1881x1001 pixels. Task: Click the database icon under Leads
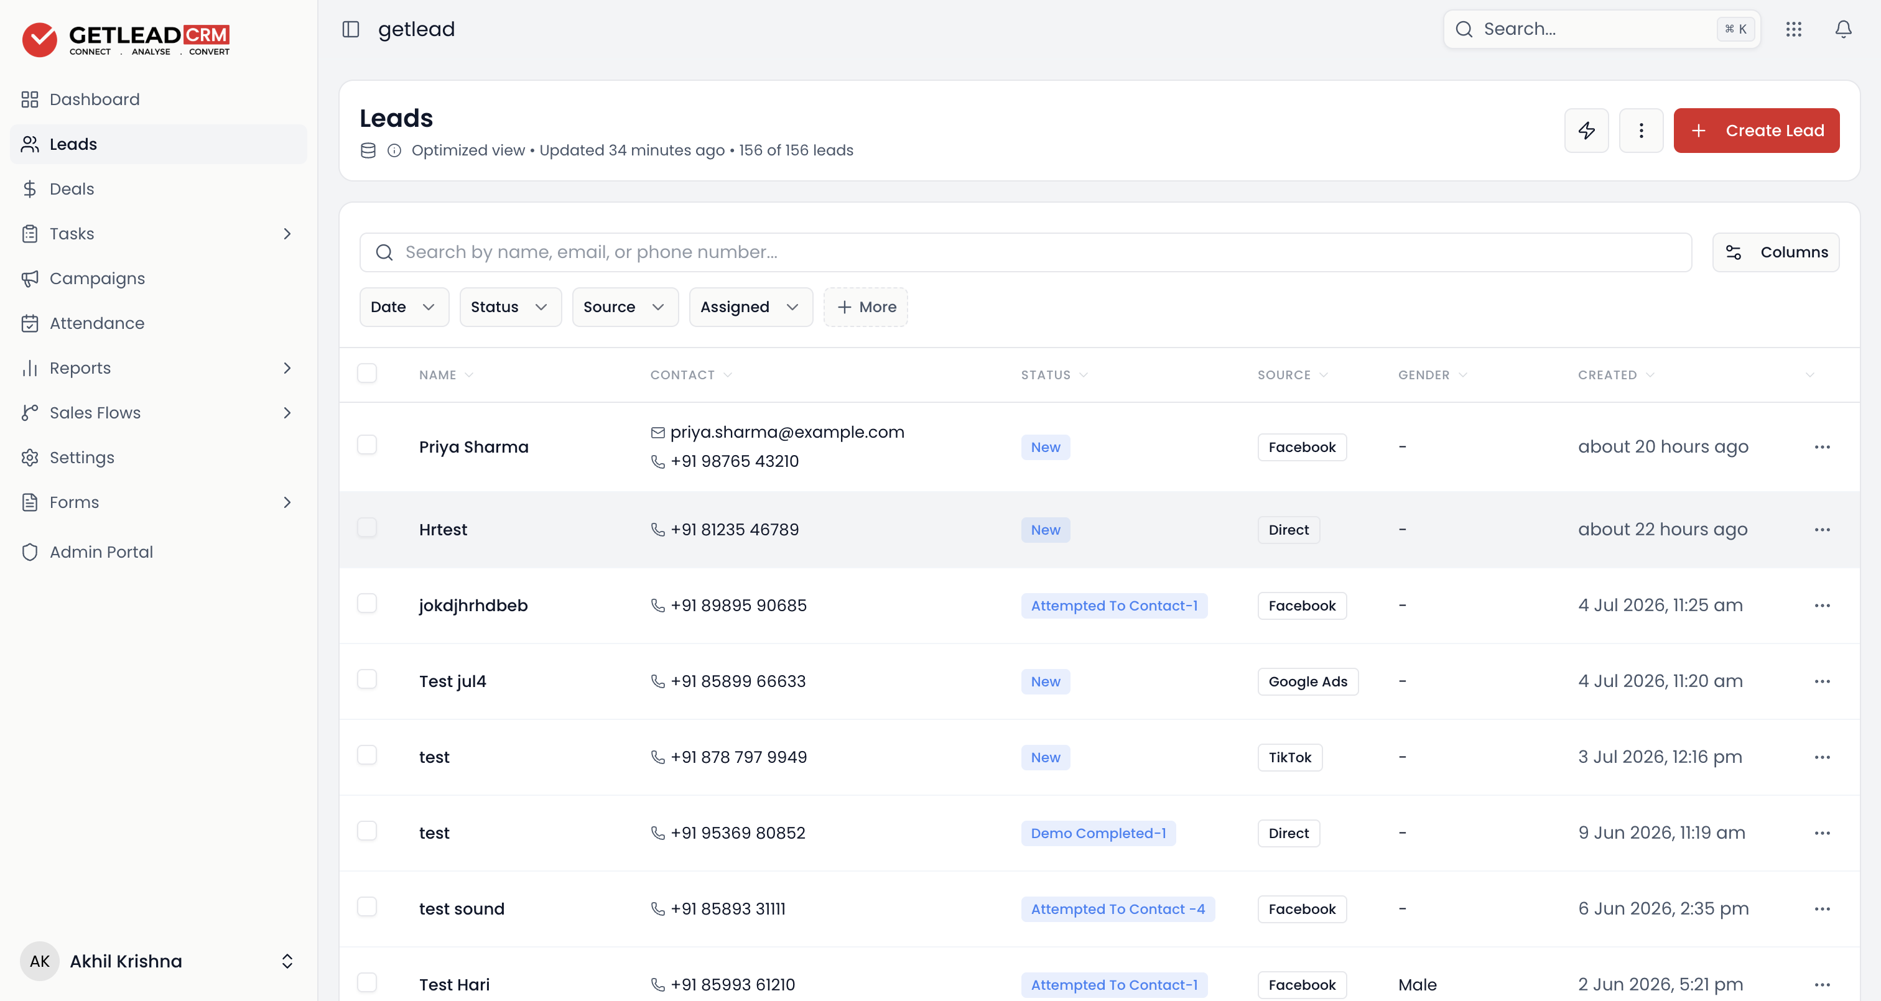point(368,150)
